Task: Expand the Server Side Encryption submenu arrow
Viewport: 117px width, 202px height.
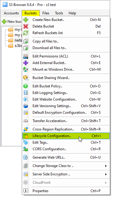Action: click(106, 174)
